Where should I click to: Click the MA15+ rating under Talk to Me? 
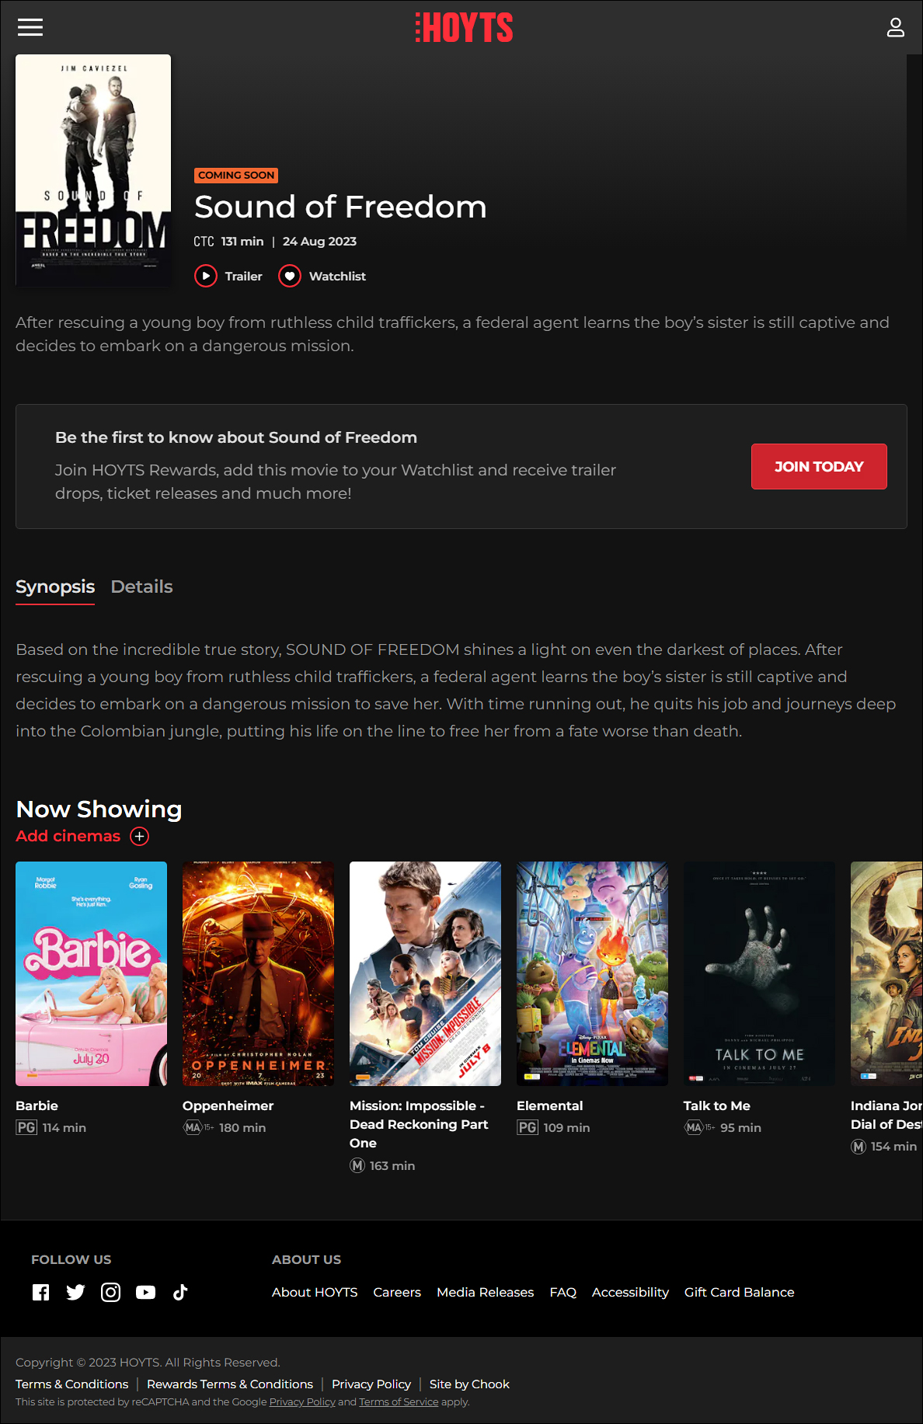click(699, 1127)
